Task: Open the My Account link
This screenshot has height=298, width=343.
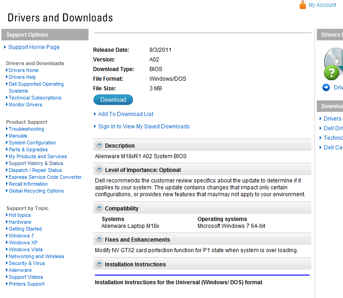Action: pos(322,5)
